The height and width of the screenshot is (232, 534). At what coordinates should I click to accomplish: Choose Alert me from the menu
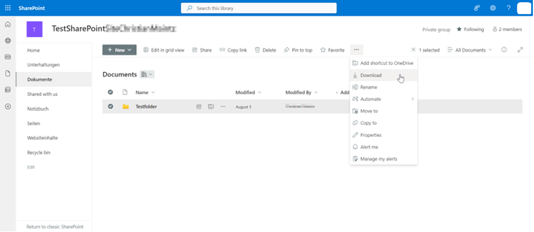click(x=383, y=147)
